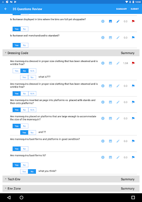Viewport: 142px width, 202px height.
Task: Choose N/A for mannequins inserted on pegs
Action: 32,110
